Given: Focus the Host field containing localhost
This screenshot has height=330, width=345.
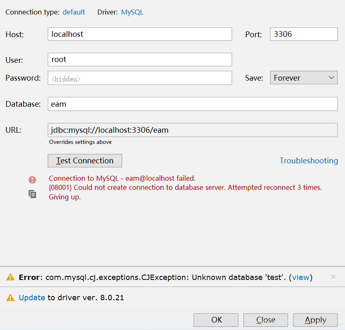Looking at the screenshot, I should (x=140, y=34).
